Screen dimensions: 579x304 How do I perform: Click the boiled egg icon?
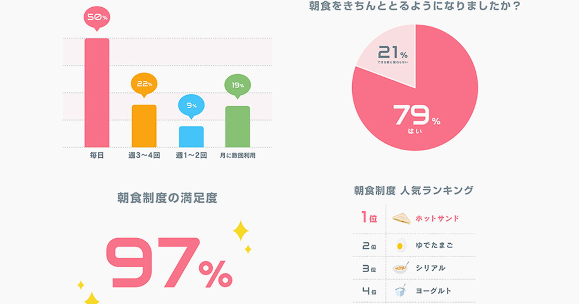[400, 245]
